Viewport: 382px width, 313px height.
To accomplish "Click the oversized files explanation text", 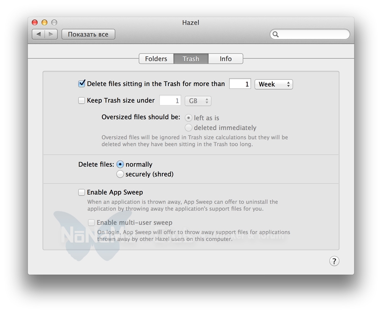I will click(195, 141).
